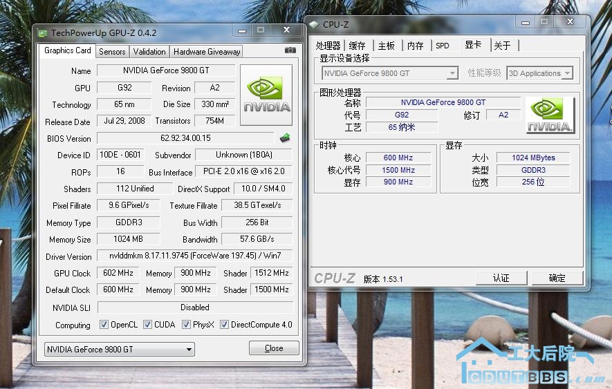This screenshot has height=389, width=612.
Task: Toggle the CUDA checkbox
Action: [147, 324]
